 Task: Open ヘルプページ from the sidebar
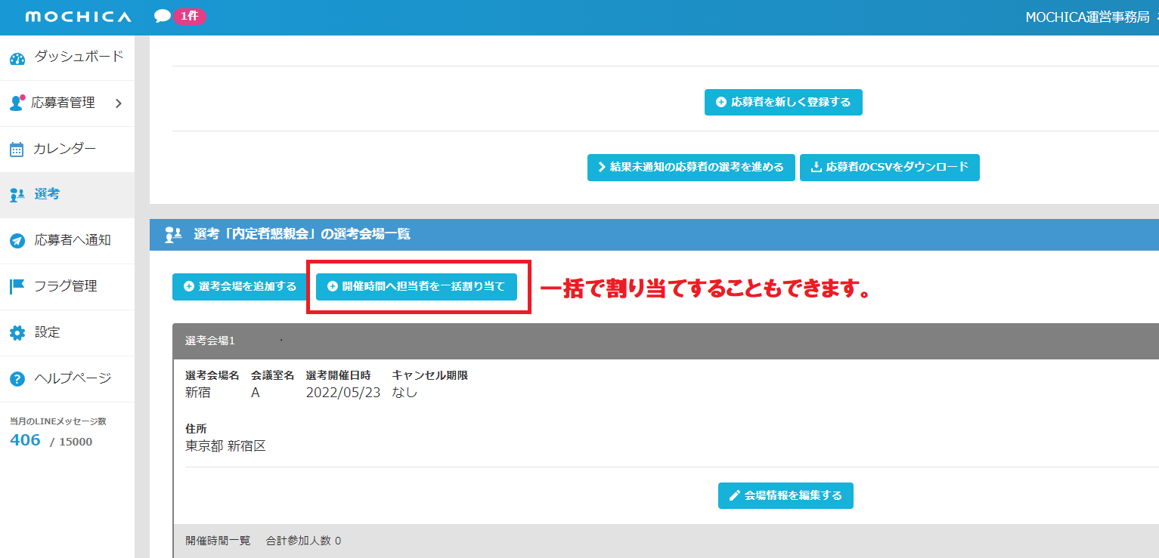coord(73,378)
